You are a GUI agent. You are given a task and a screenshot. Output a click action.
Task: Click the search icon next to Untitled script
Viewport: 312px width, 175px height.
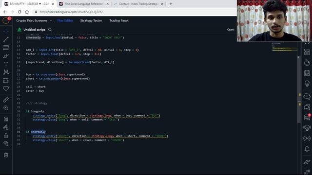coord(50,30)
